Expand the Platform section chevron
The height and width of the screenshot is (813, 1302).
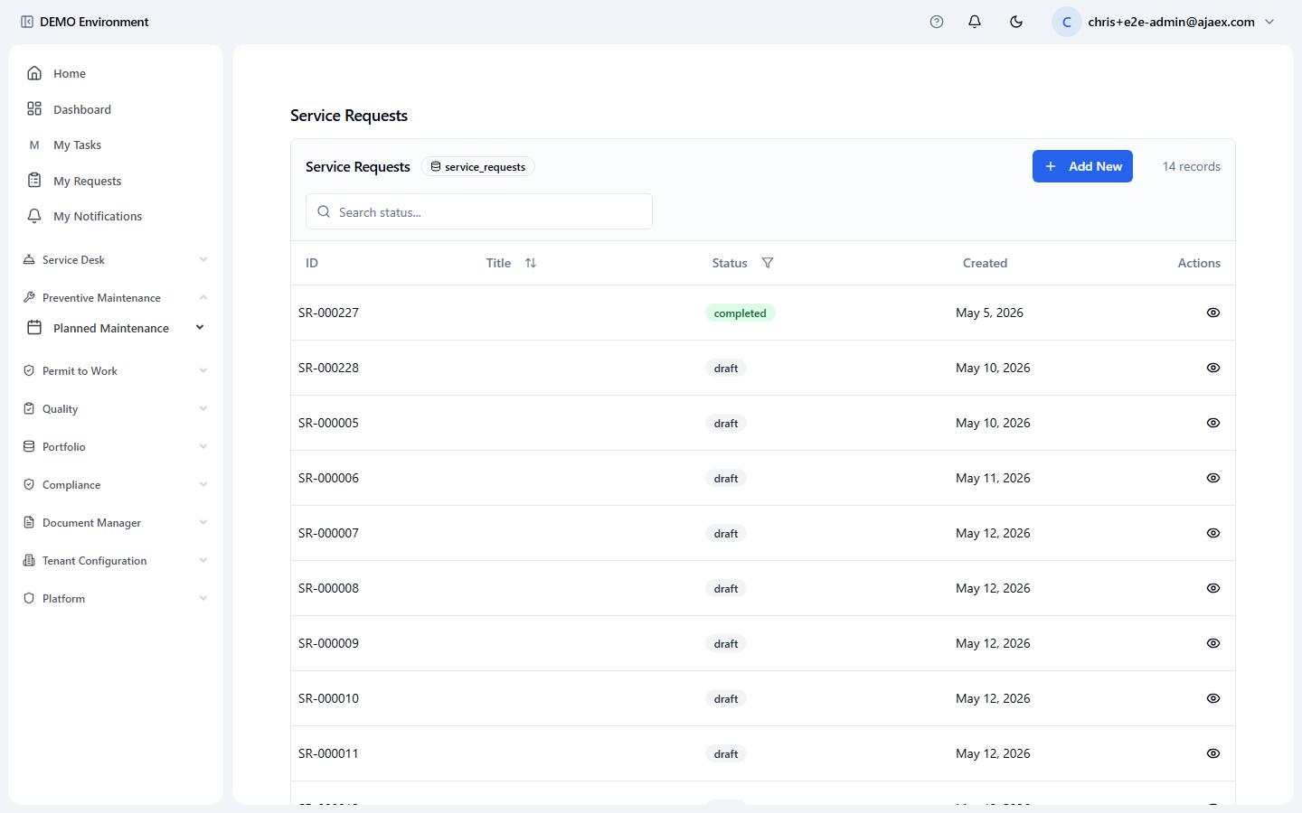click(x=203, y=598)
